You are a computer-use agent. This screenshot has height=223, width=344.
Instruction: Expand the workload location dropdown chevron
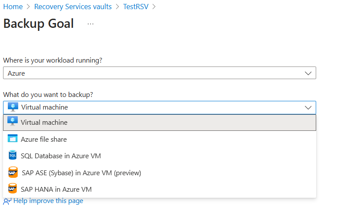pyautogui.click(x=308, y=73)
